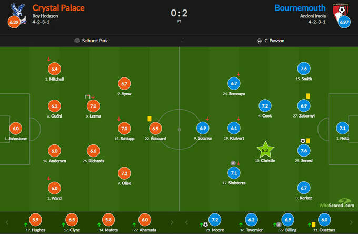Open Solanke's player name link

[x=204, y=138]
